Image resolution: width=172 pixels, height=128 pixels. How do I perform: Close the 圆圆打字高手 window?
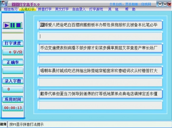click(170, 4)
